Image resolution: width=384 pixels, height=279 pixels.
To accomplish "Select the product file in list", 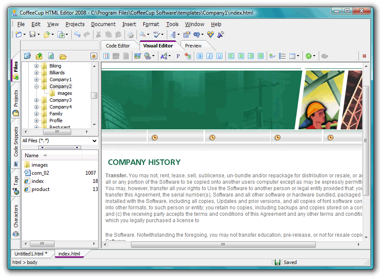I will pyautogui.click(x=41, y=189).
